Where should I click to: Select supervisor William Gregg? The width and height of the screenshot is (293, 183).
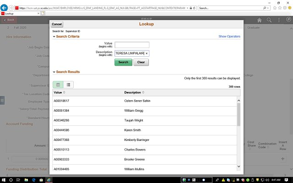[134, 111]
